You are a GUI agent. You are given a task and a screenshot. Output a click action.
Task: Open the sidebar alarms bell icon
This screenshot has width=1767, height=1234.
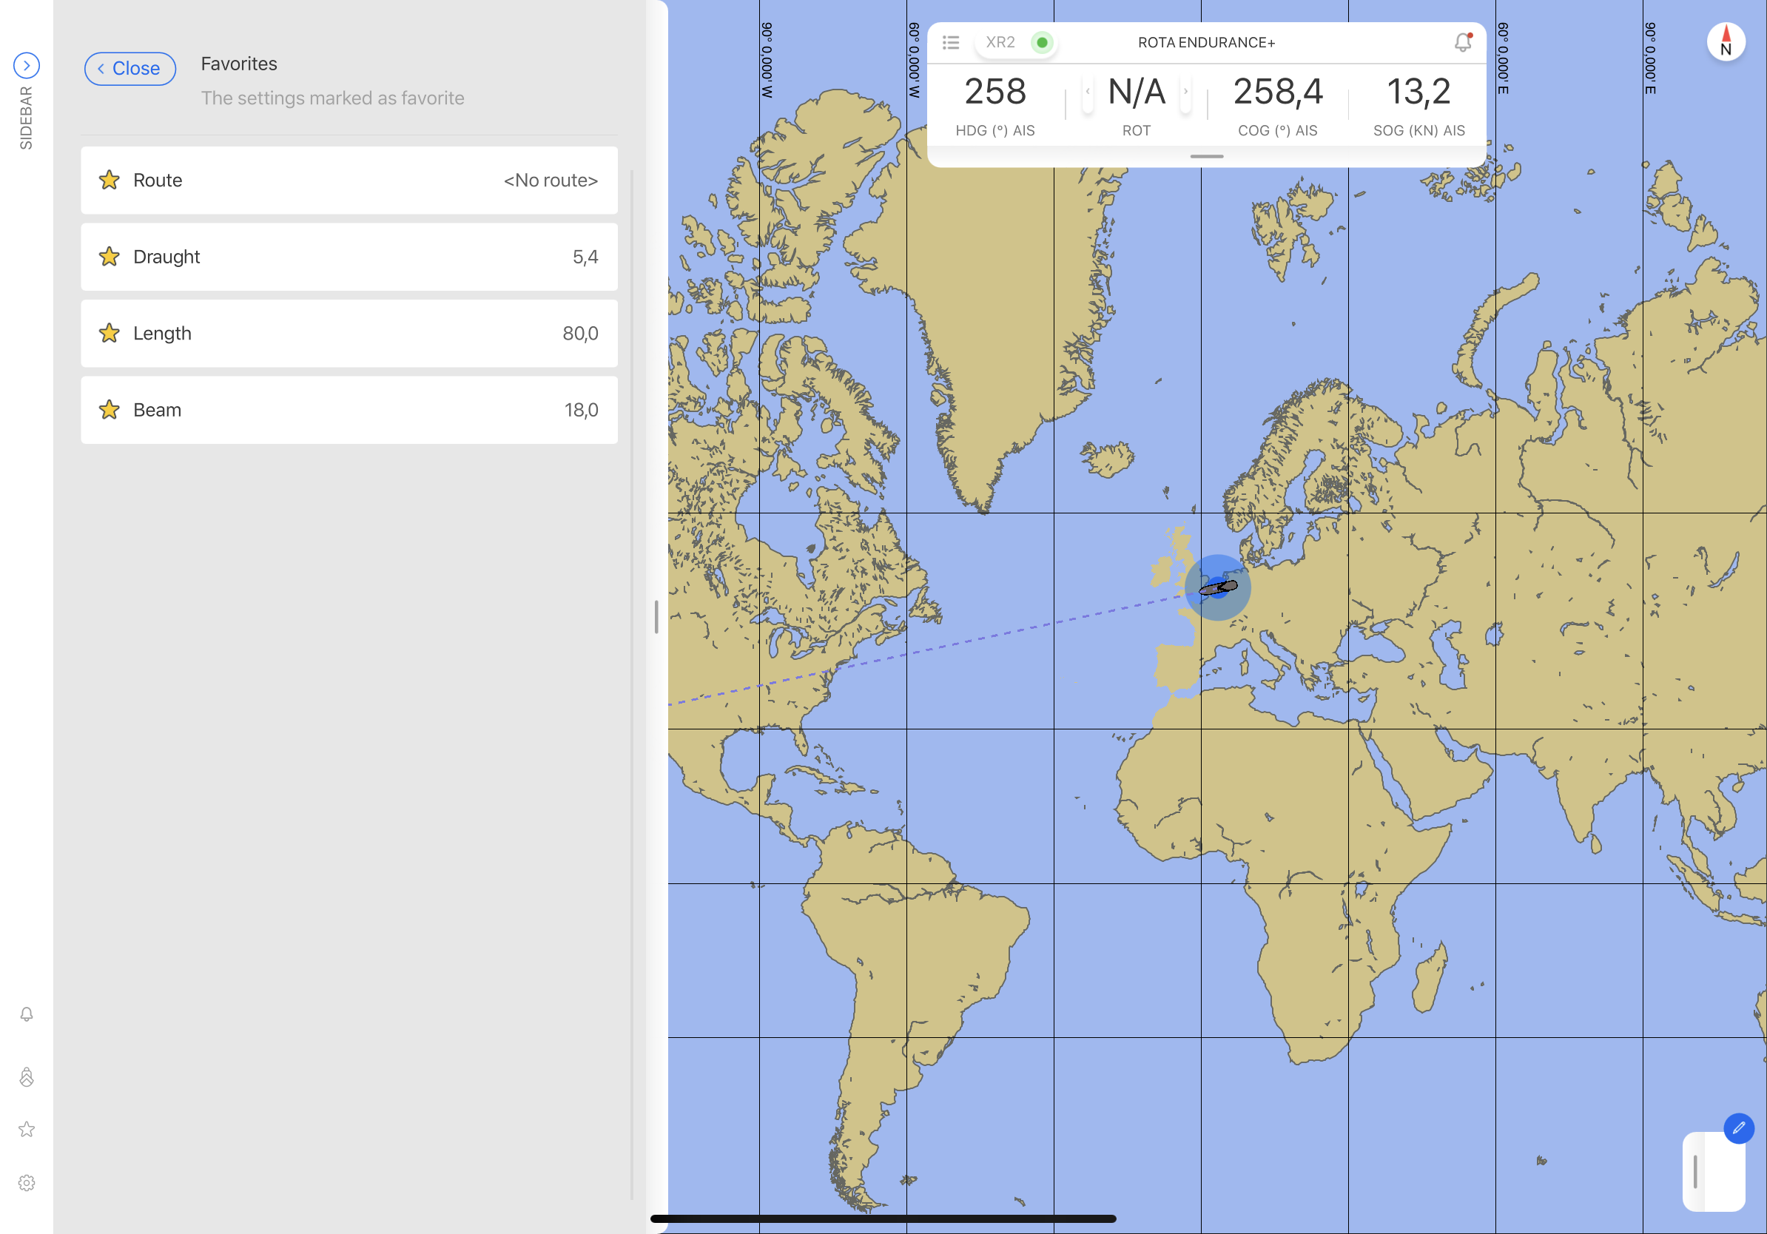pyautogui.click(x=26, y=1014)
